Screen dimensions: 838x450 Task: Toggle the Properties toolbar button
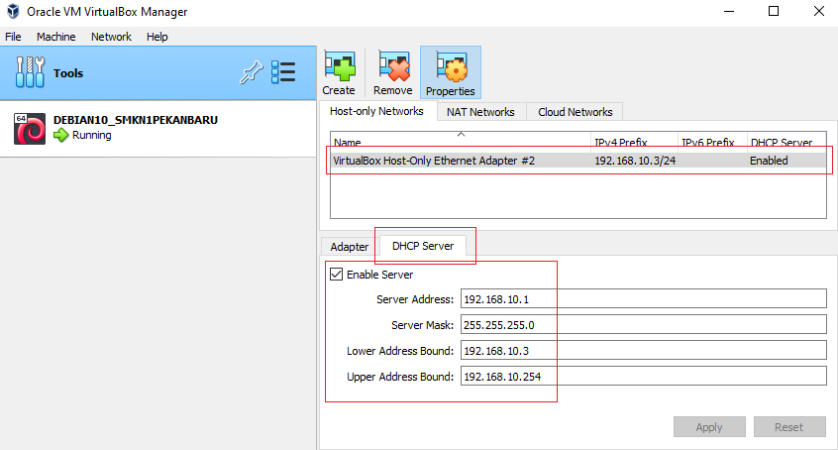[x=451, y=72]
